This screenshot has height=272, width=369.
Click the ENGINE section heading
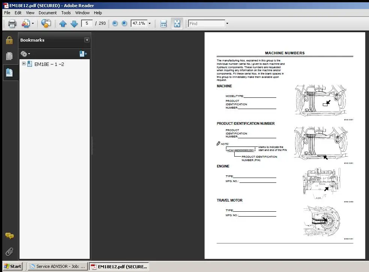click(x=223, y=166)
